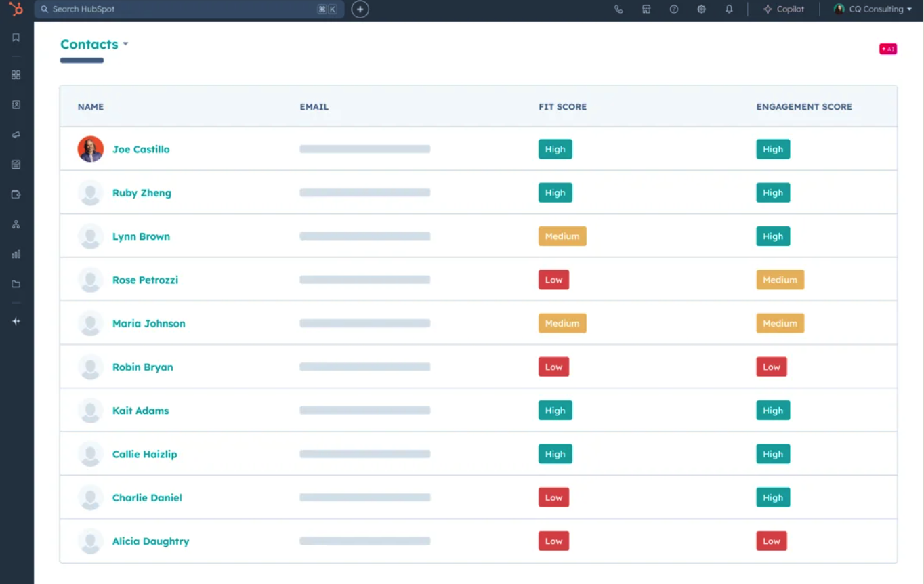924x584 pixels.
Task: Click in the Search HubSpot field
Action: pyautogui.click(x=176, y=9)
